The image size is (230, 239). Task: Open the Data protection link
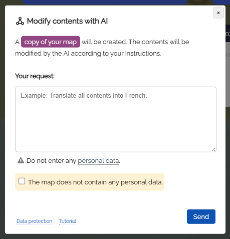tap(34, 221)
